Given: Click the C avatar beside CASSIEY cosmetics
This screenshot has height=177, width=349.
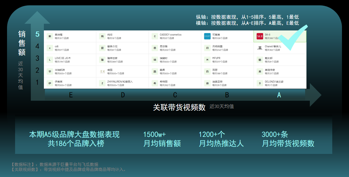Looking at the screenshot, I should coord(155,36).
